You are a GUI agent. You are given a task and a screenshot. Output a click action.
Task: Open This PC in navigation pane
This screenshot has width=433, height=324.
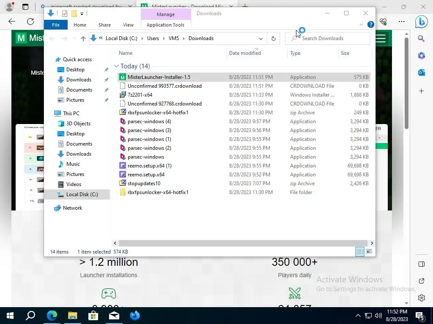71,113
